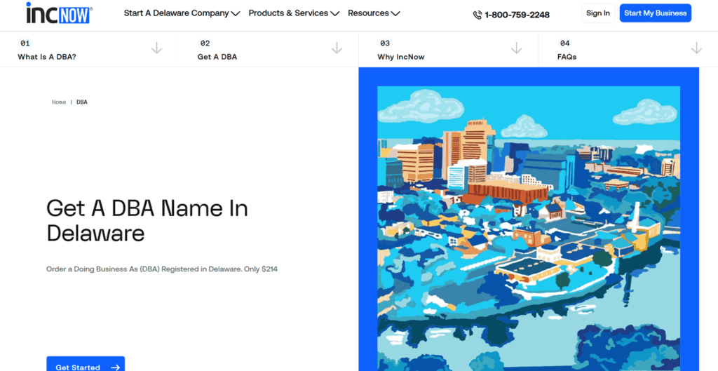This screenshot has width=718, height=371.
Task: Click the phone icon beside 1-800-759-2248
Action: 477,15
